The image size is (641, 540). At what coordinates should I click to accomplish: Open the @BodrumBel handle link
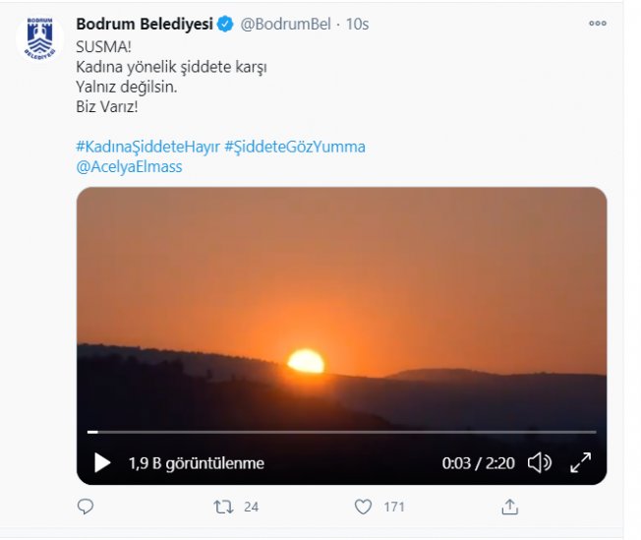(x=285, y=25)
